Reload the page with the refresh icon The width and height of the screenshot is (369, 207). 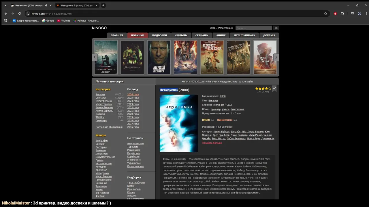pyautogui.click(x=20, y=14)
